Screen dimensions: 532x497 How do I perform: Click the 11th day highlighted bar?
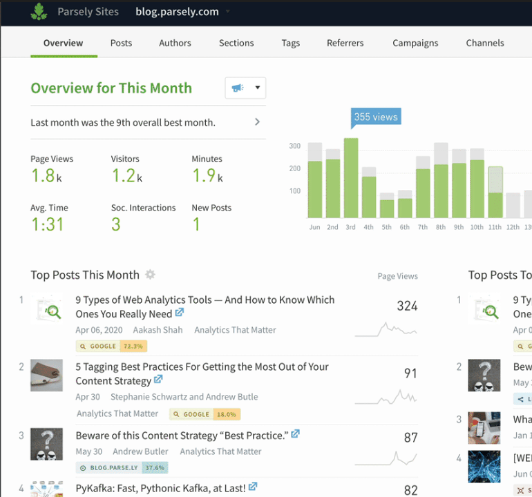click(495, 193)
